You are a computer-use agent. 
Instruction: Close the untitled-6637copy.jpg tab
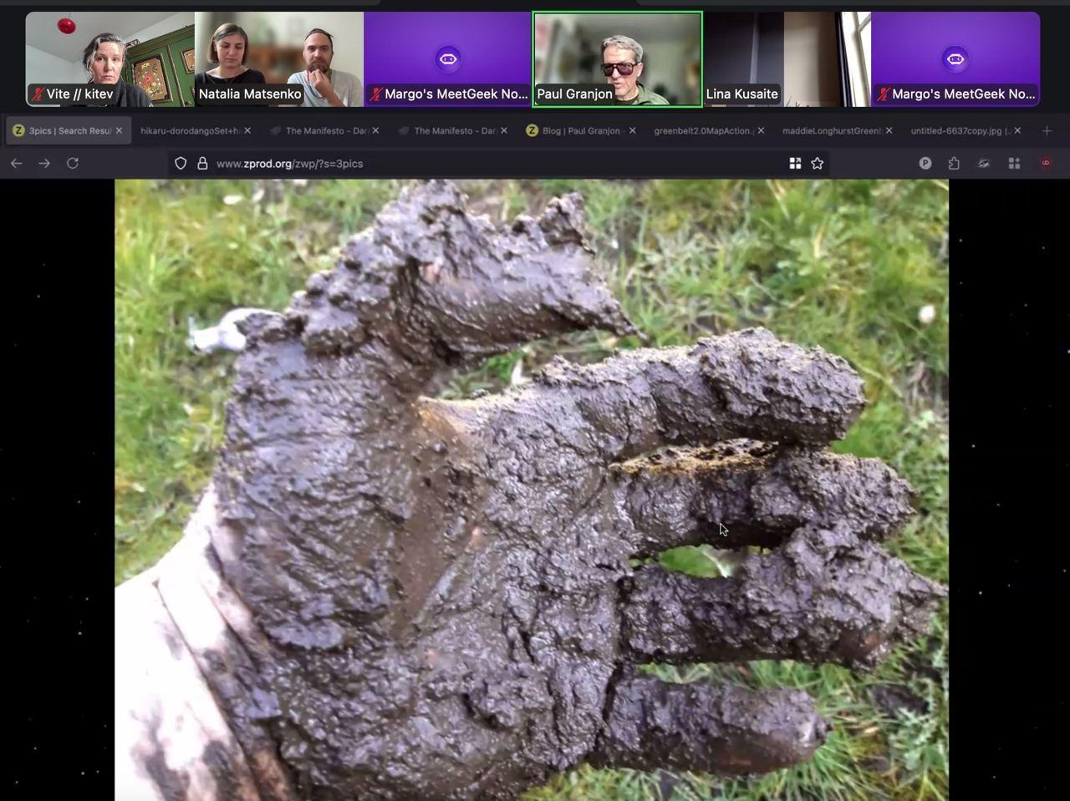[1017, 131]
